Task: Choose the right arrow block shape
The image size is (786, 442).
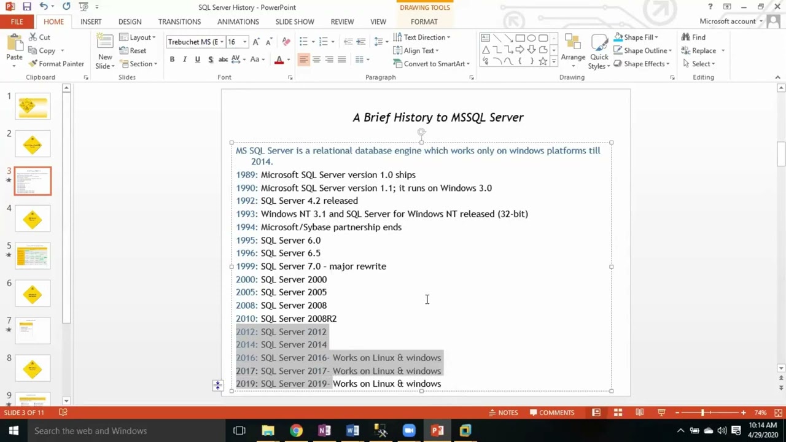Action: pyautogui.click(x=520, y=50)
